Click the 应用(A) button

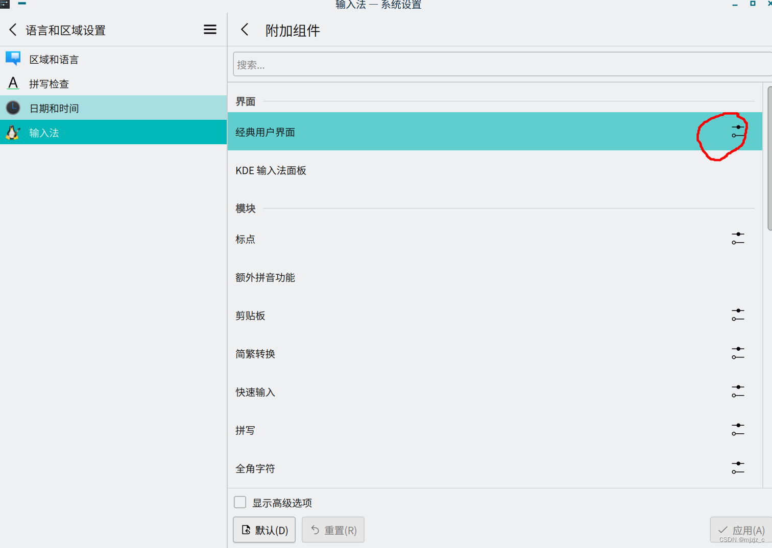tap(741, 530)
